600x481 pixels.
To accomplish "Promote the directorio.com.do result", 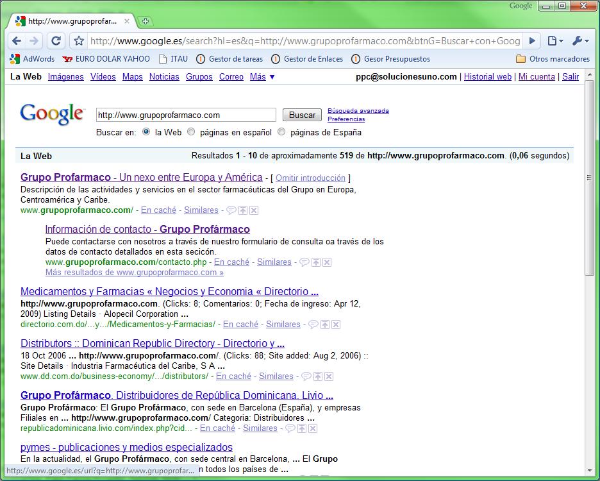I will tap(325, 325).
